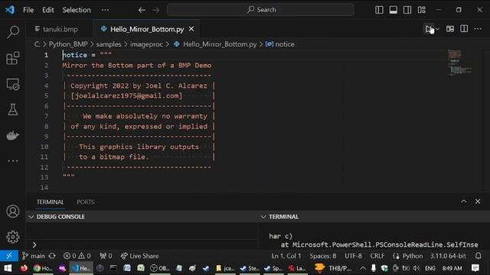Toggle the primary side bar
The width and height of the screenshot is (490, 275).
coord(379,10)
